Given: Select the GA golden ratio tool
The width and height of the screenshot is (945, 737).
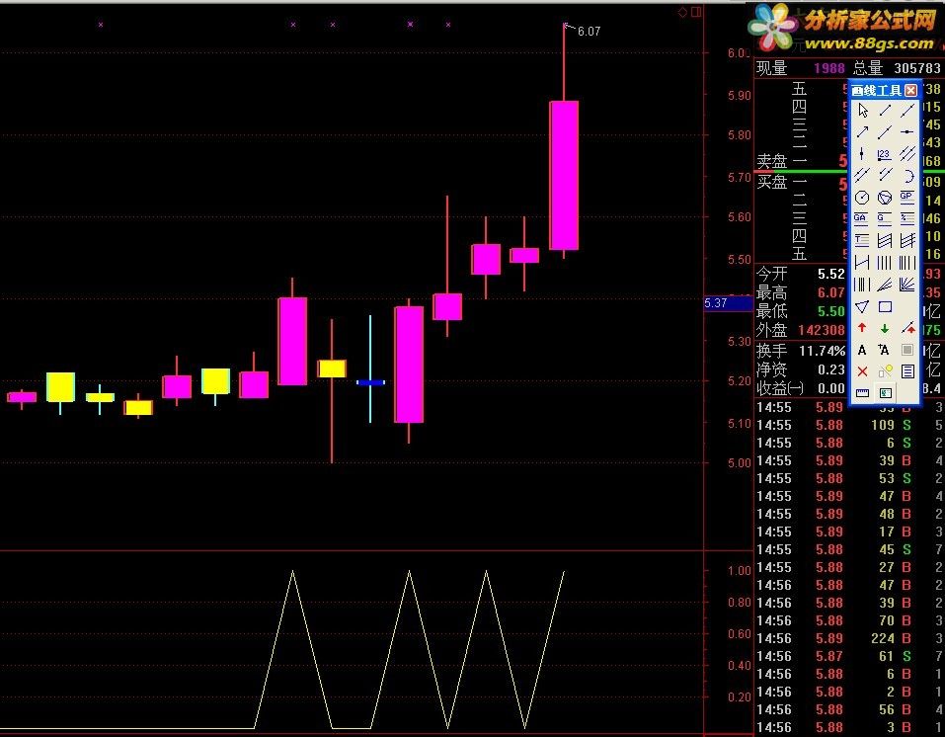Looking at the screenshot, I should (x=862, y=219).
